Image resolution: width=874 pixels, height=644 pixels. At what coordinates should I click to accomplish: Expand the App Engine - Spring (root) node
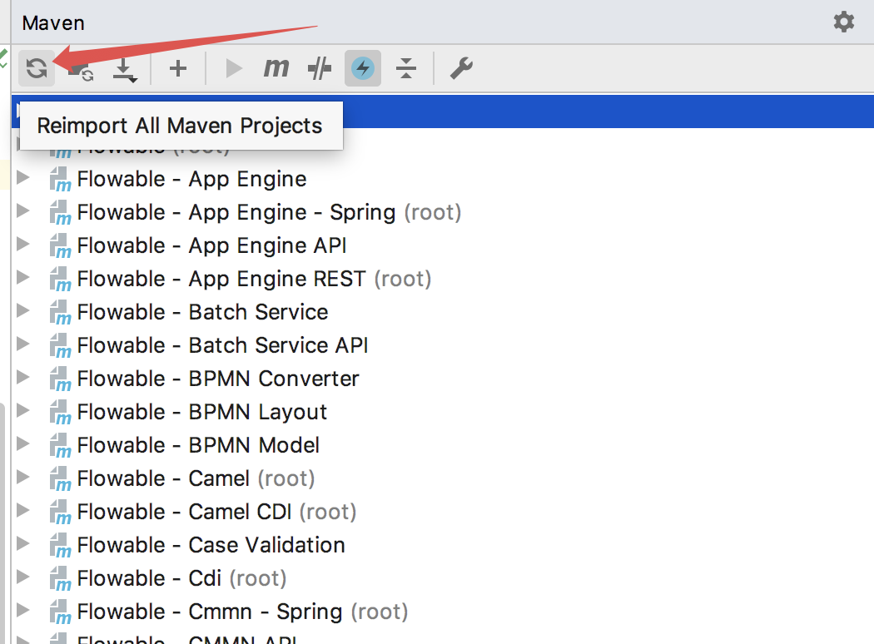coord(22,211)
